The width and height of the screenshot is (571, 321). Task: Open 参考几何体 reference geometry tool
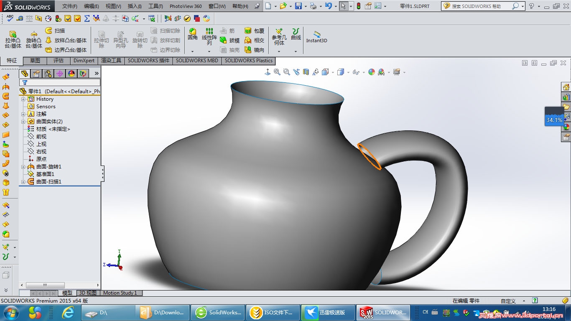(x=279, y=37)
